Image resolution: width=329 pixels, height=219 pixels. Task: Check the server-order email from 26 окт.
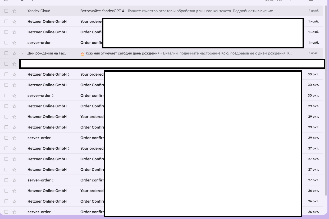pos(6,212)
